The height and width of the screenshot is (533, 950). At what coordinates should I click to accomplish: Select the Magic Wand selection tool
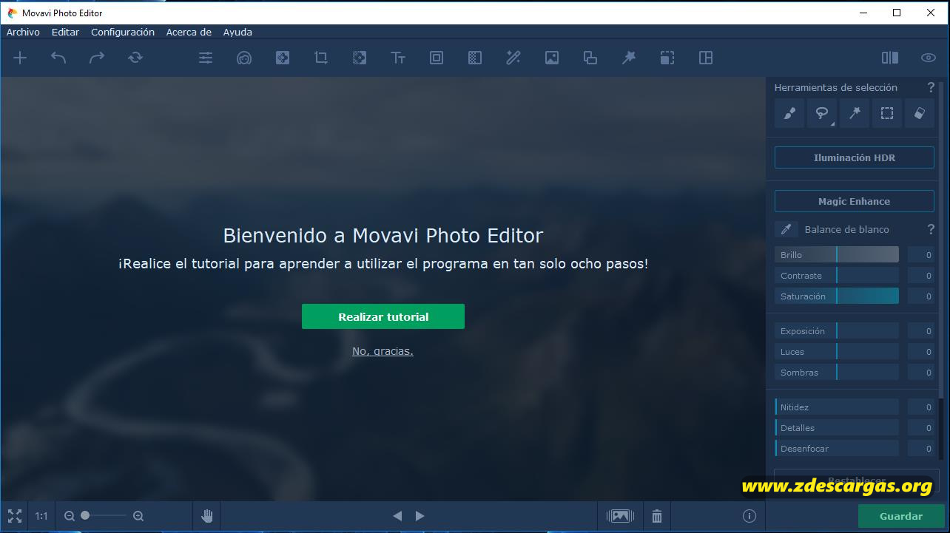click(855, 113)
